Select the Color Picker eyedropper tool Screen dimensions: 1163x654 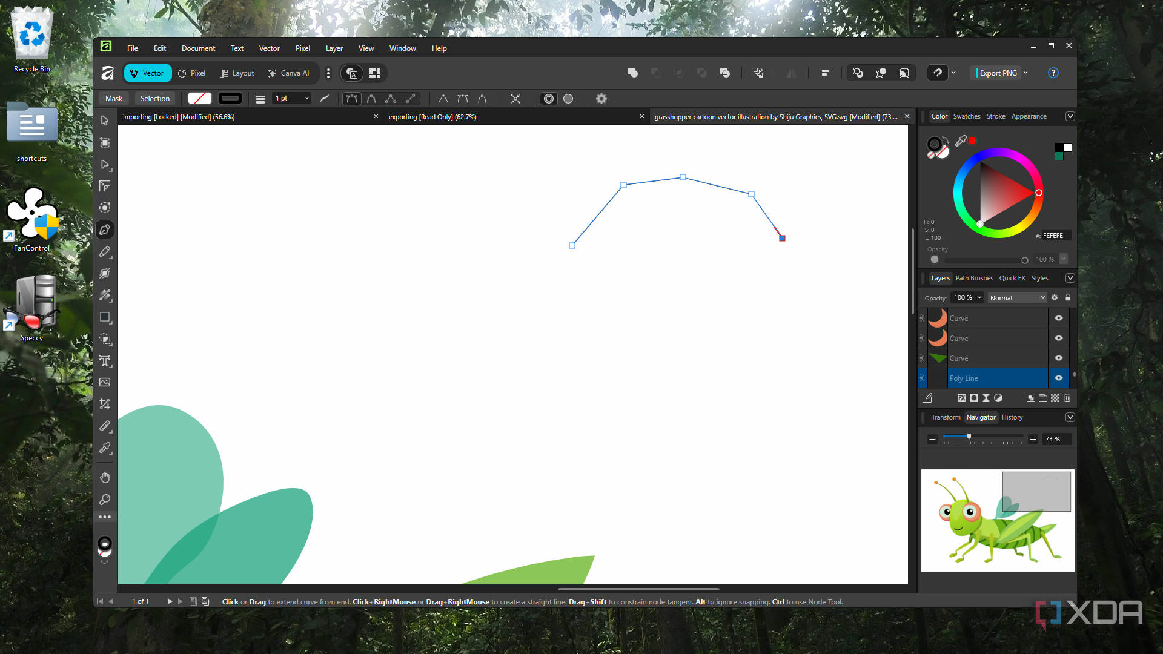tap(105, 448)
